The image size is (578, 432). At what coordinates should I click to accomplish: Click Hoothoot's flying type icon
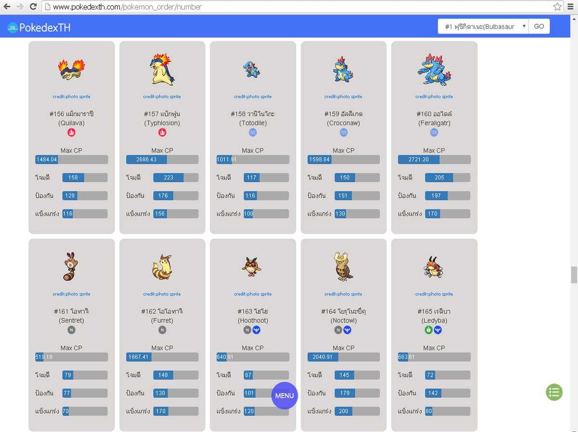point(257,330)
